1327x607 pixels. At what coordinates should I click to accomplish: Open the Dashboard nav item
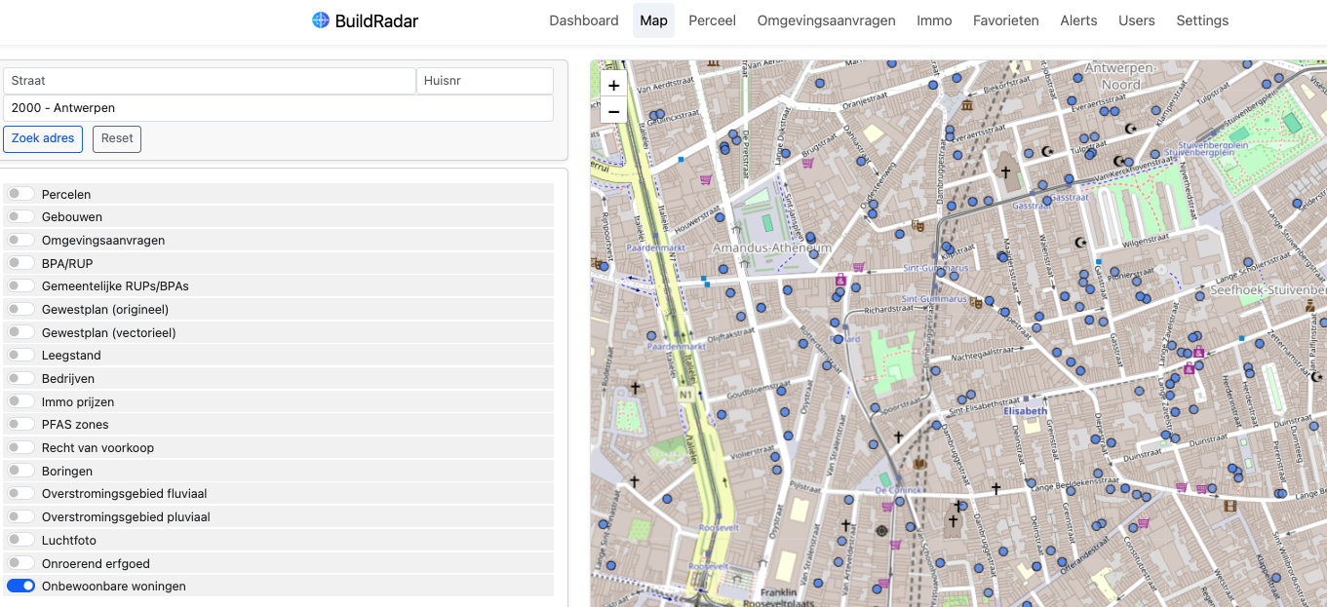point(584,20)
